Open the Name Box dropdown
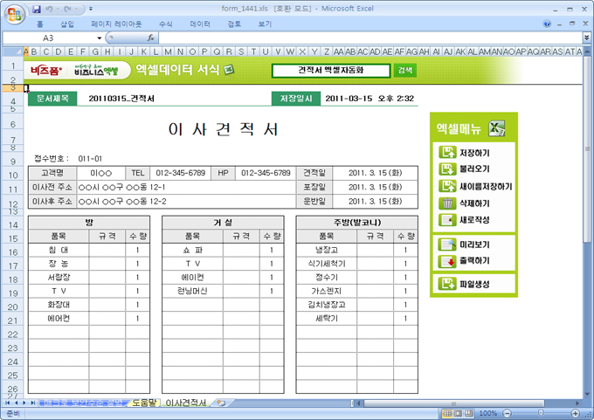 (100, 38)
